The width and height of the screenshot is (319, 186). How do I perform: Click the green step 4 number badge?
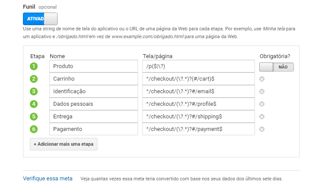coord(34,104)
